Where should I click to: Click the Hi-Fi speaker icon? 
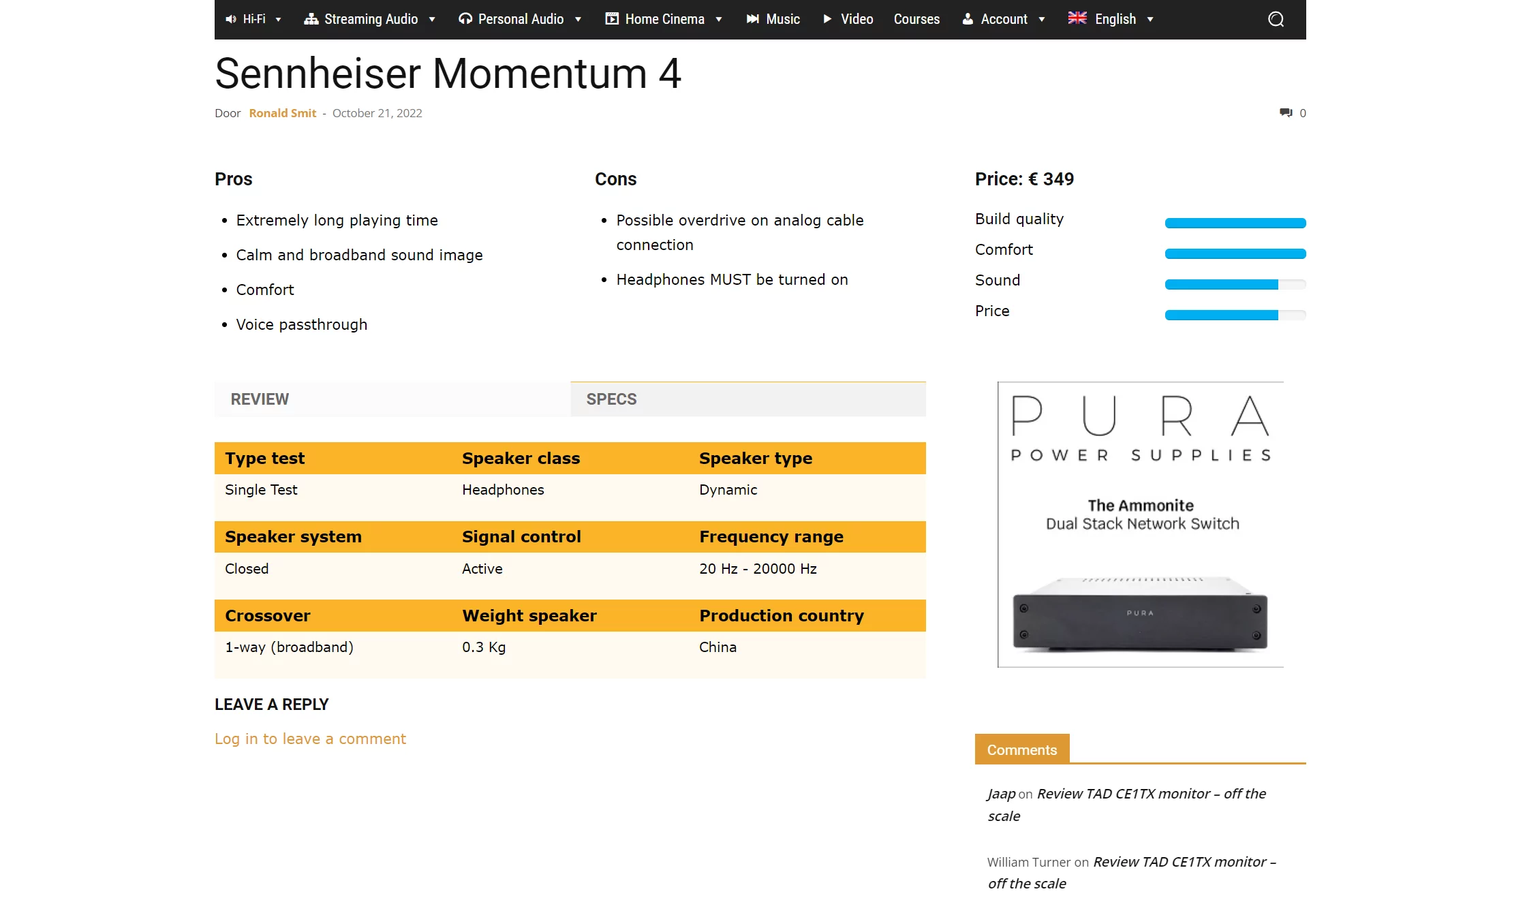point(231,19)
